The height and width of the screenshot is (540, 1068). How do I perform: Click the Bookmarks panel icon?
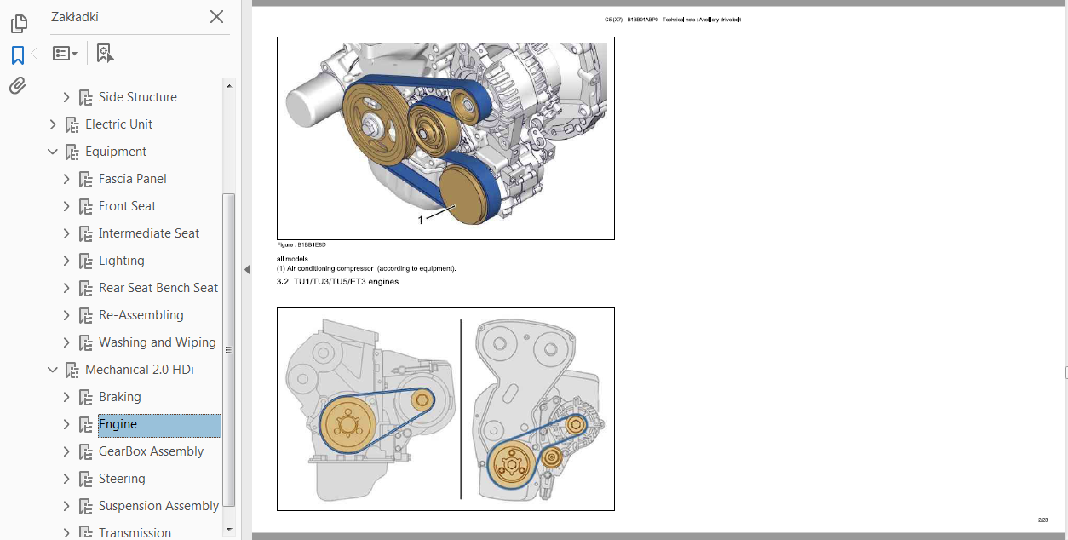pos(18,55)
